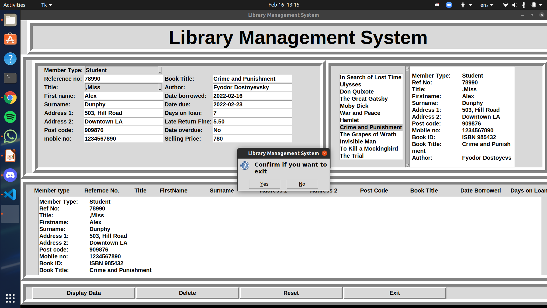Click the book list scrollbar

pyautogui.click(x=407, y=117)
